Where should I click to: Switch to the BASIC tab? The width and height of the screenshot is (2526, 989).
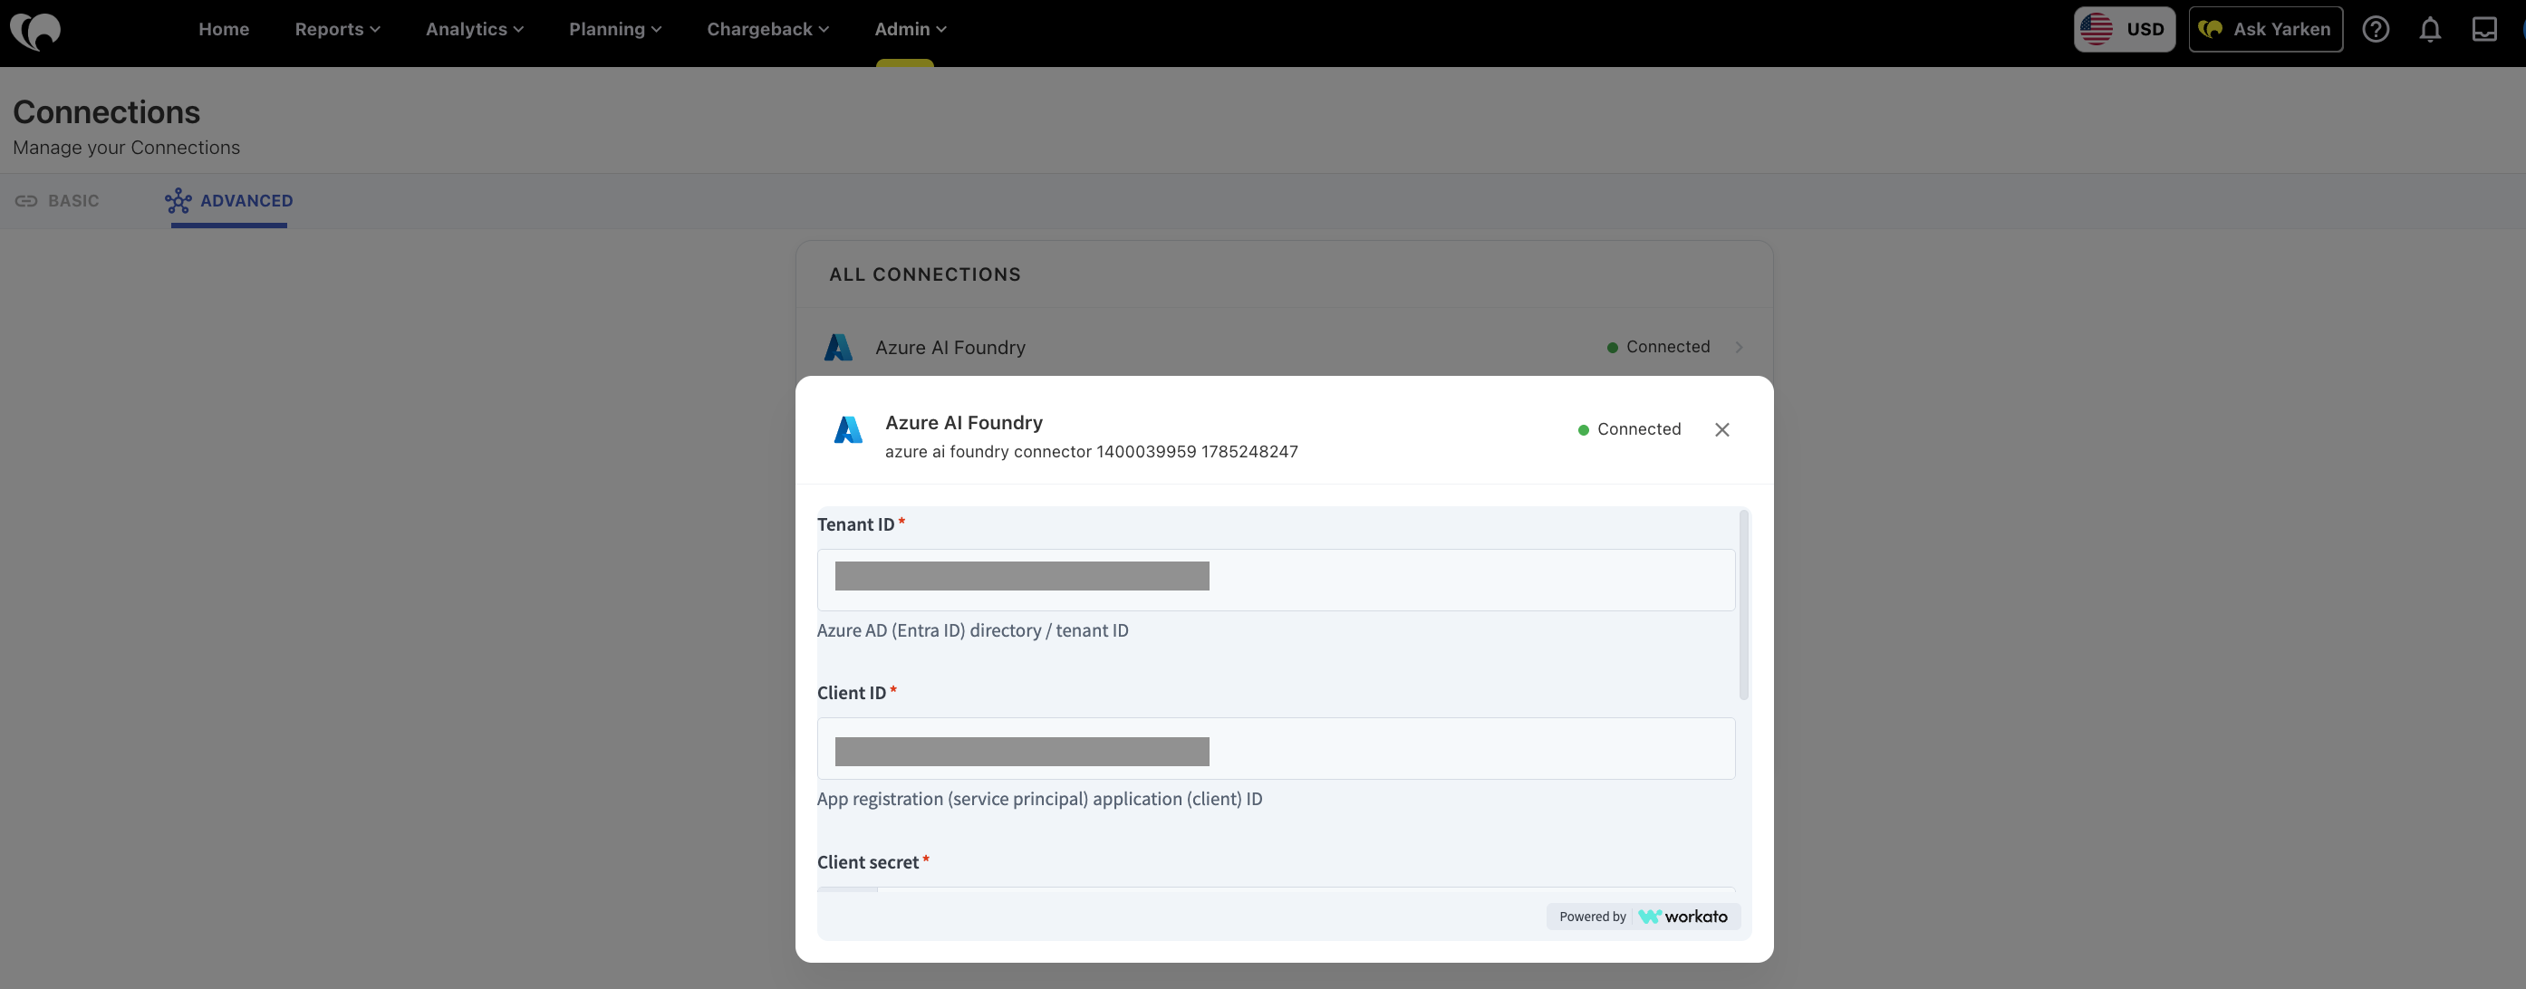tap(57, 201)
